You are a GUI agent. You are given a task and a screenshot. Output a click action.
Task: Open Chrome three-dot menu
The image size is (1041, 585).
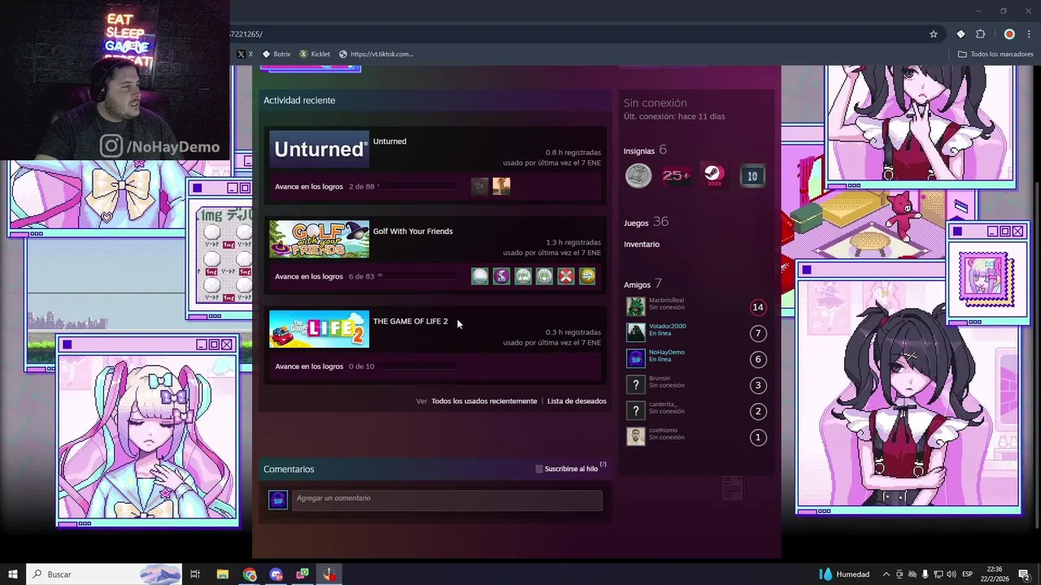tap(1028, 34)
